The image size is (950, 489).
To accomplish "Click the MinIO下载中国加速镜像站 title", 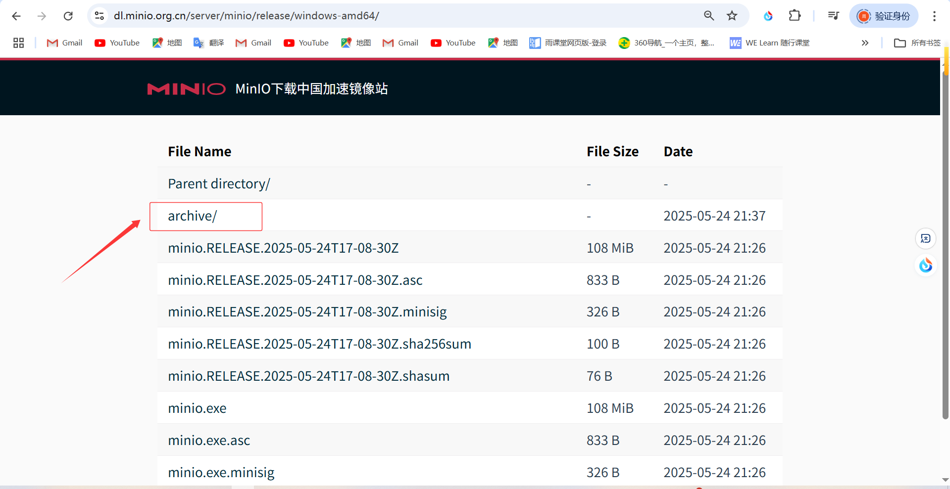I will [x=311, y=89].
